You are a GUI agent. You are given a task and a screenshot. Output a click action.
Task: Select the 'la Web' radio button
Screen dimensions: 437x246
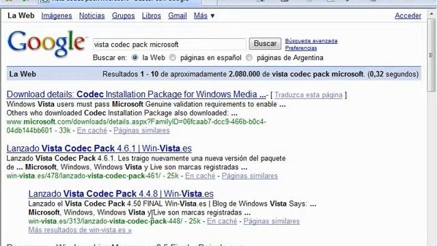[135, 57]
